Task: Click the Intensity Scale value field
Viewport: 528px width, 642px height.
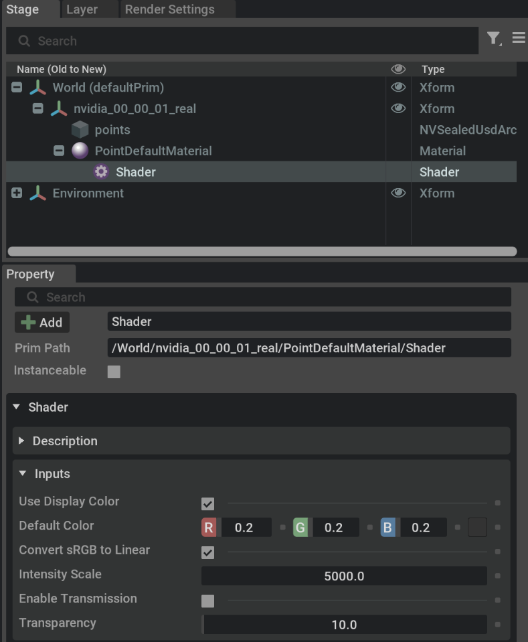Action: point(343,574)
